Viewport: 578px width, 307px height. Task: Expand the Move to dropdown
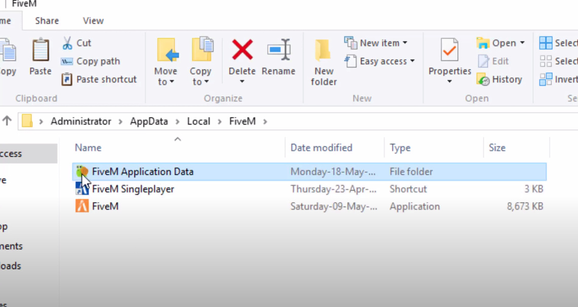coord(166,82)
